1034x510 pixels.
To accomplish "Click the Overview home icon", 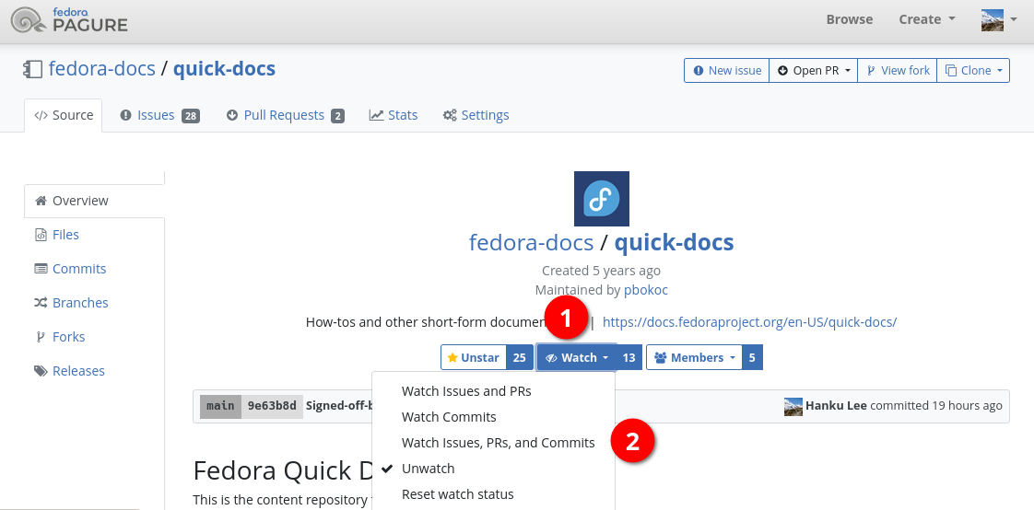I will 41,201.
